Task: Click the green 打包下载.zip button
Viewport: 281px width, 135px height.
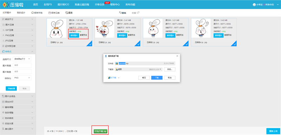Action: point(100,131)
